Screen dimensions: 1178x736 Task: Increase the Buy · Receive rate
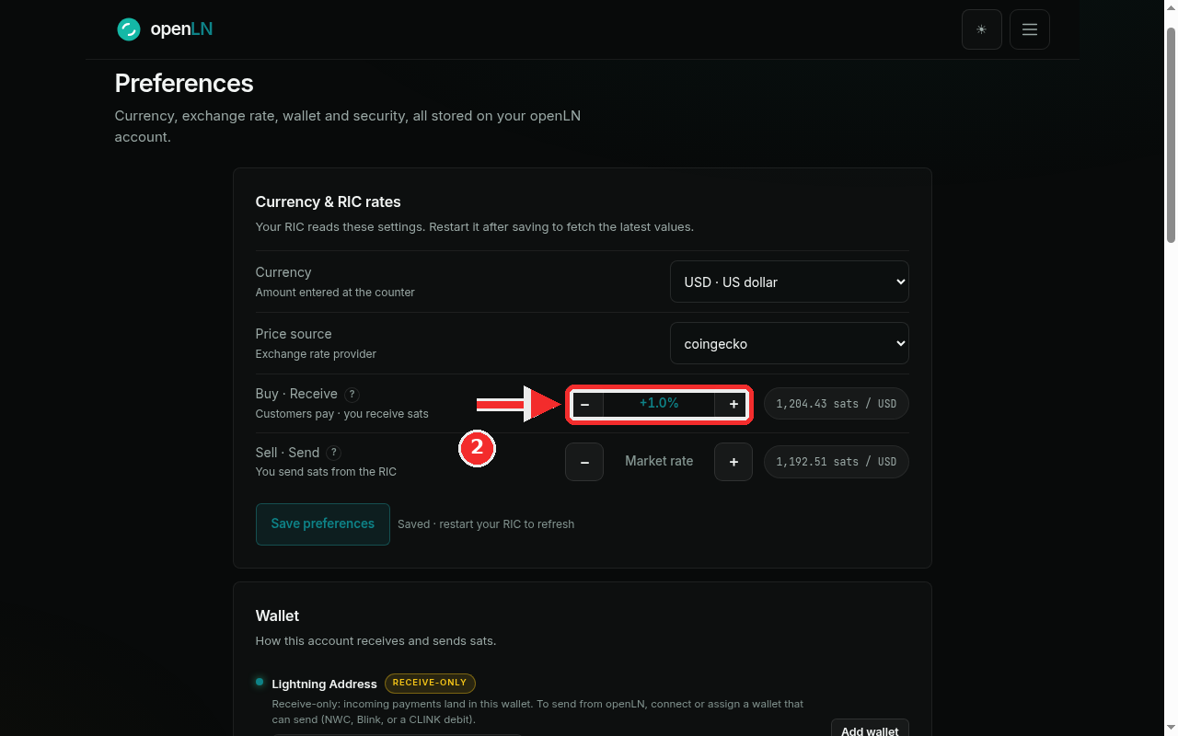point(733,404)
